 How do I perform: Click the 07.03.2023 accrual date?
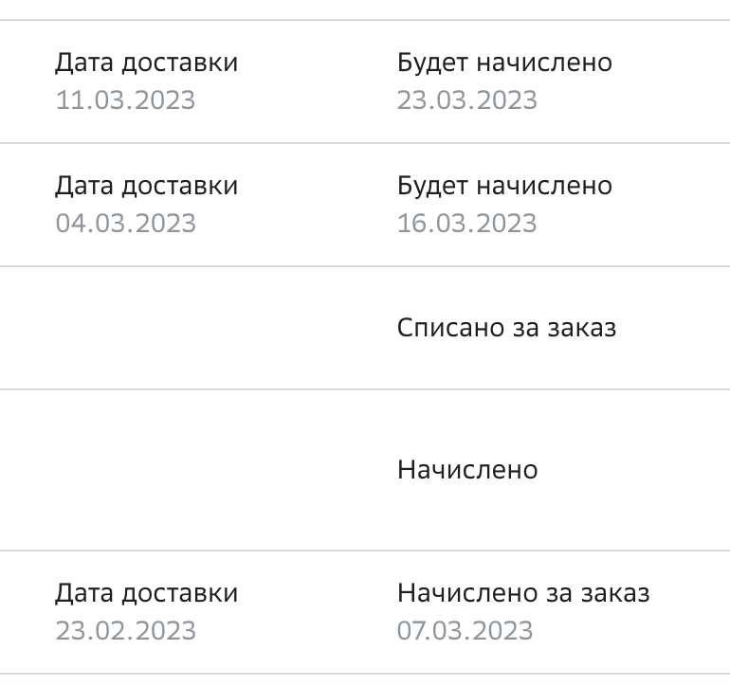pos(465,631)
